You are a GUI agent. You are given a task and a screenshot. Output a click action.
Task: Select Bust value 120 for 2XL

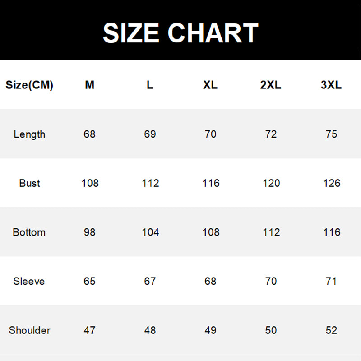click(x=272, y=183)
